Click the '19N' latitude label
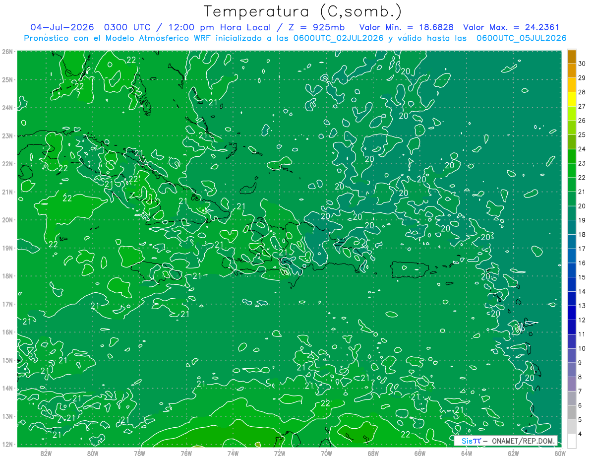This screenshot has height=460, width=595. coord(7,248)
